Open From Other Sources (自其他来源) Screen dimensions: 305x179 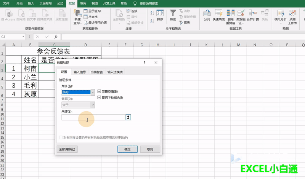click(45, 16)
